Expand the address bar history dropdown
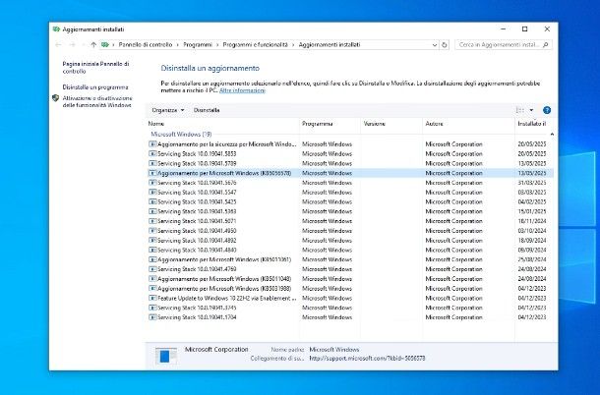600x395 pixels. click(435, 45)
